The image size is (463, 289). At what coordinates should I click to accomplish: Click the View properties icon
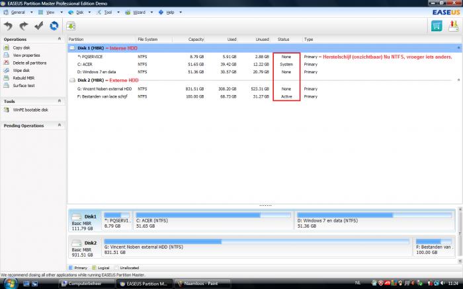[6, 55]
